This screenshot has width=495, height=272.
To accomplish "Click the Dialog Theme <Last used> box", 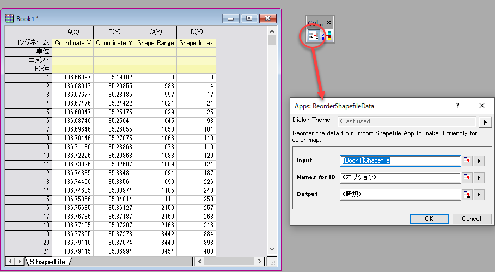I will tap(407, 121).
